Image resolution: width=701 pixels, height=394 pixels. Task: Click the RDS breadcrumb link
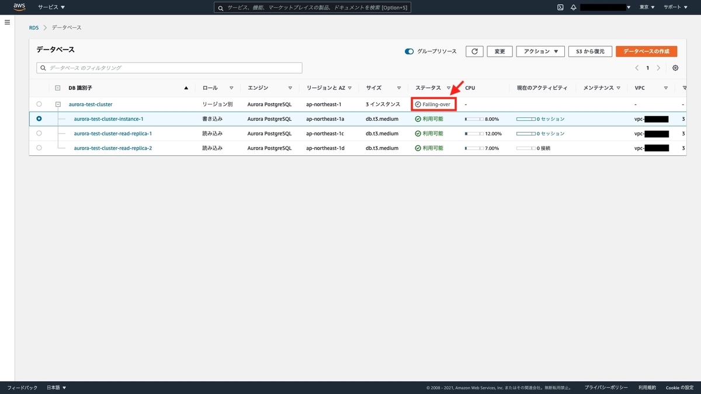(x=34, y=27)
